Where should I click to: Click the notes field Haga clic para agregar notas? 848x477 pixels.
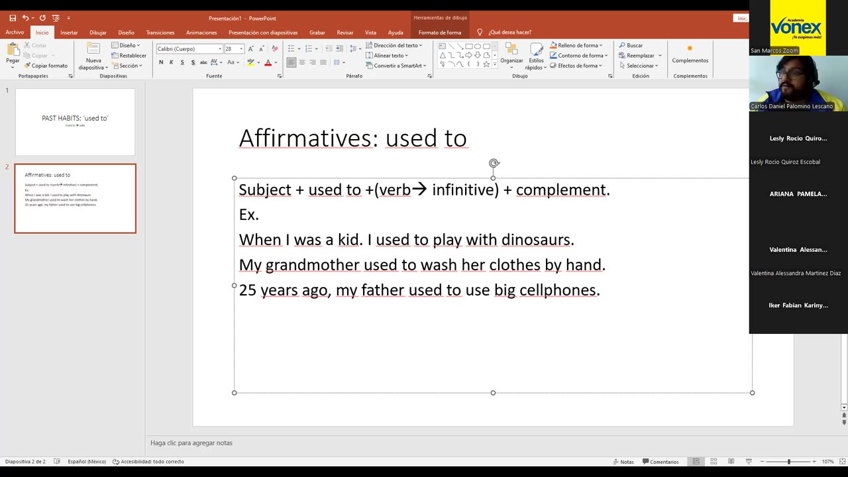(191, 443)
